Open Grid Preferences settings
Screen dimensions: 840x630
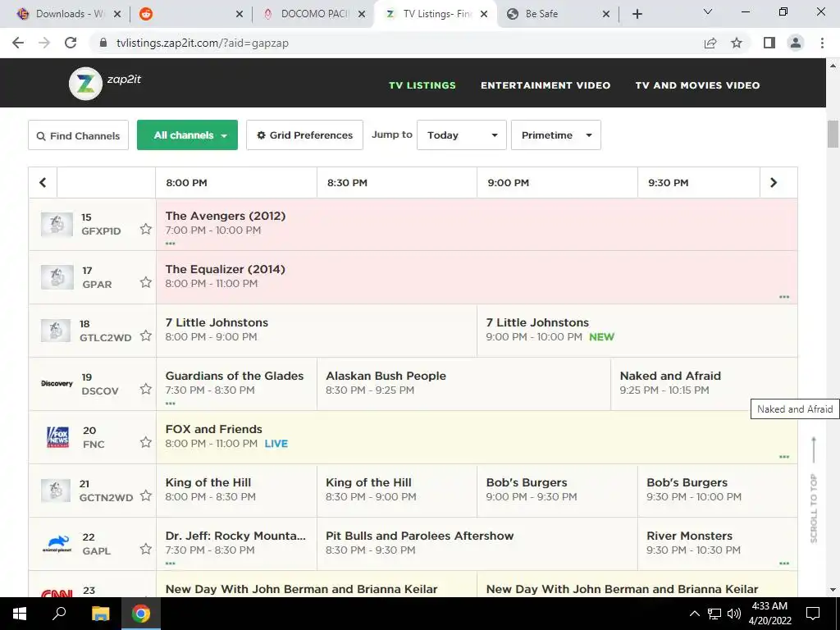coord(305,135)
